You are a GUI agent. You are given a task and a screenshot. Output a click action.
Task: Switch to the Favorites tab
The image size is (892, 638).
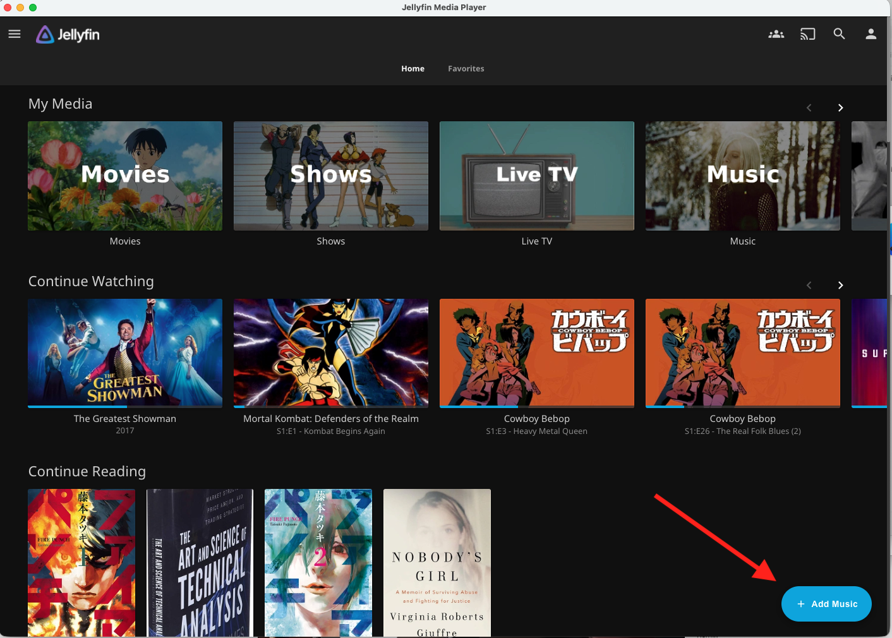pos(466,69)
